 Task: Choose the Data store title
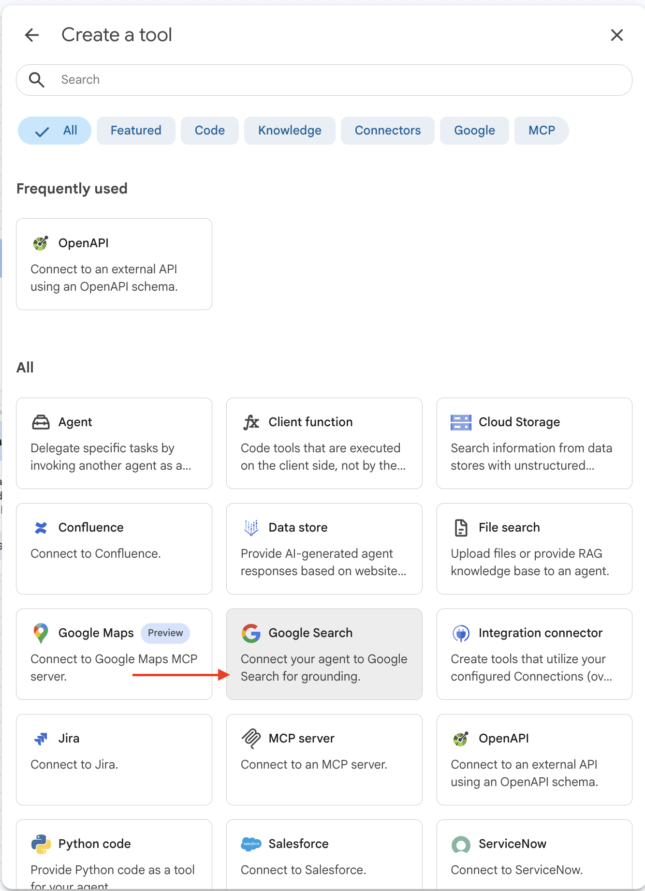pyautogui.click(x=298, y=528)
